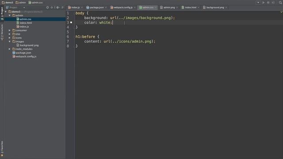Expand the dist folder in tree

(x=10, y=34)
